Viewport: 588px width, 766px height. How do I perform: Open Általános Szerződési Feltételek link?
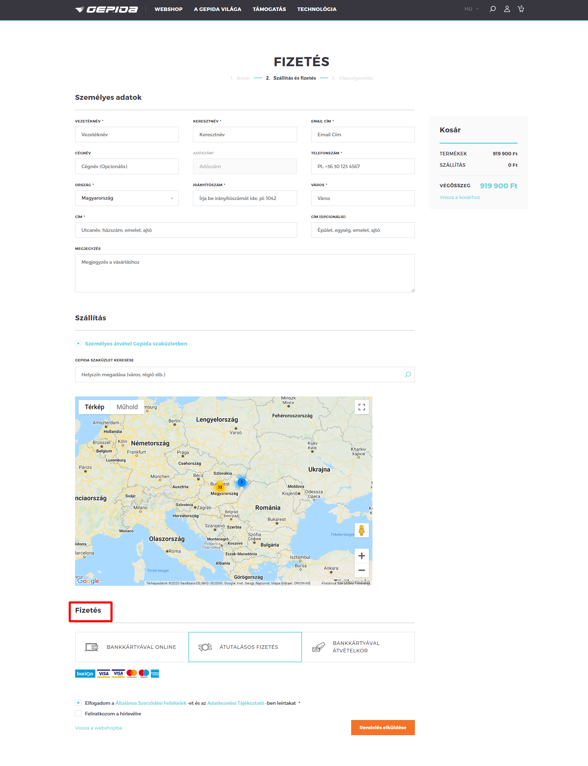pyautogui.click(x=151, y=703)
